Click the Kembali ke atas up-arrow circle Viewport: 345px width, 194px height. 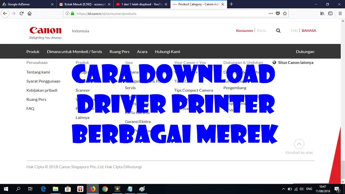[299, 144]
